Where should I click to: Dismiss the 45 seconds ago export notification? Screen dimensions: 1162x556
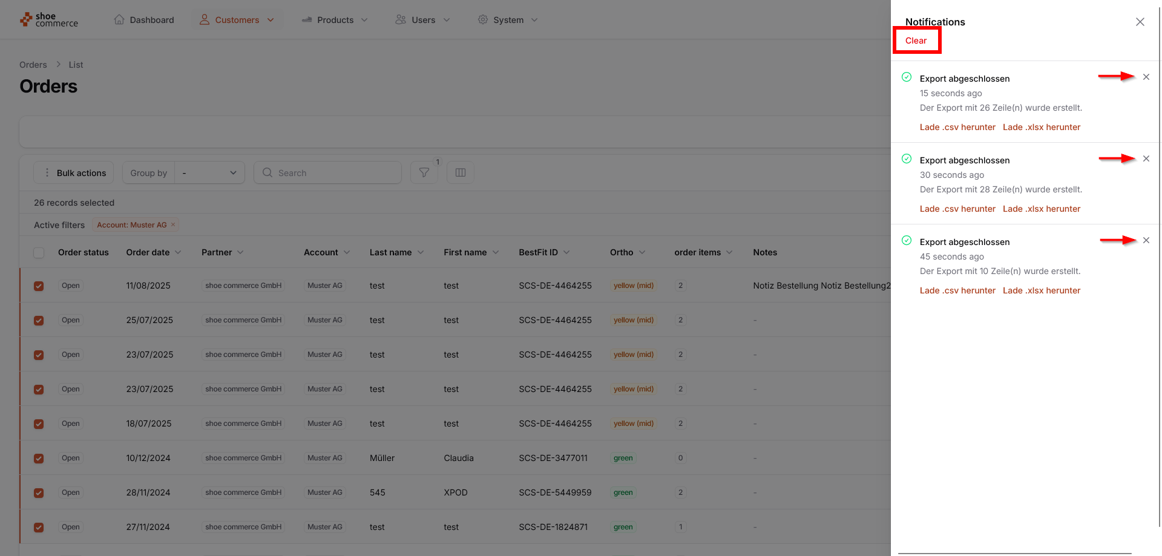point(1146,240)
